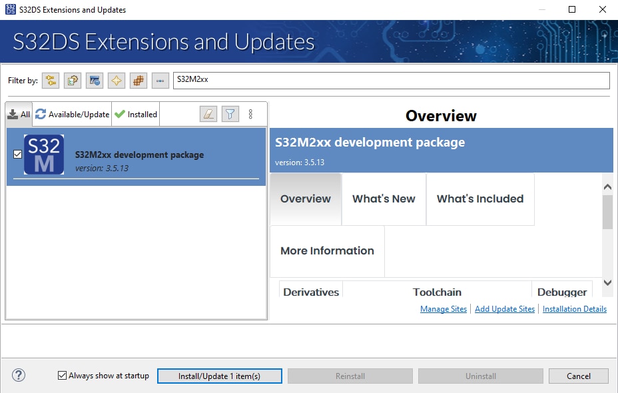The image size is (618, 393).
Task: Click Install/Update 1 item(s) button
Action: tap(219, 376)
